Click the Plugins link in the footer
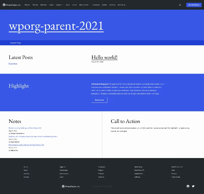Viewport: 204px width, 194px height. tap(101, 170)
